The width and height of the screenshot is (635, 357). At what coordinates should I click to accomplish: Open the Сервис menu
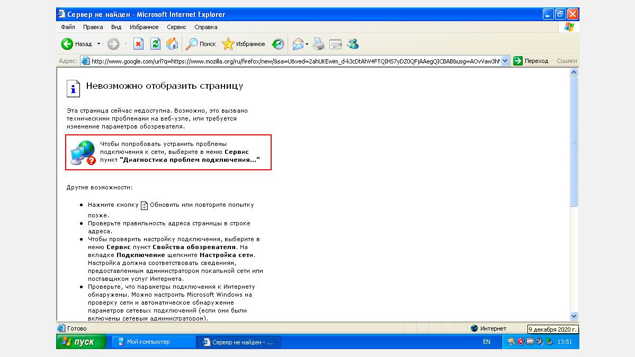(x=176, y=27)
